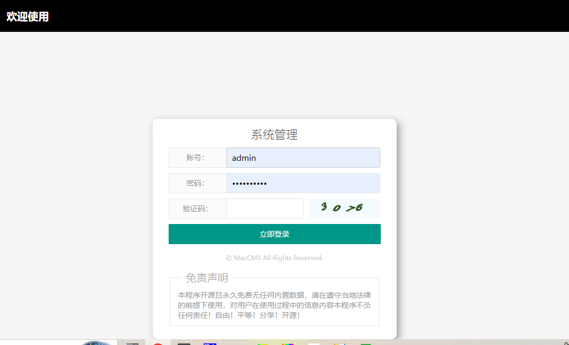Click the yellow folder-like taskbar icon
The height and width of the screenshot is (345, 569).
[x=338, y=343]
